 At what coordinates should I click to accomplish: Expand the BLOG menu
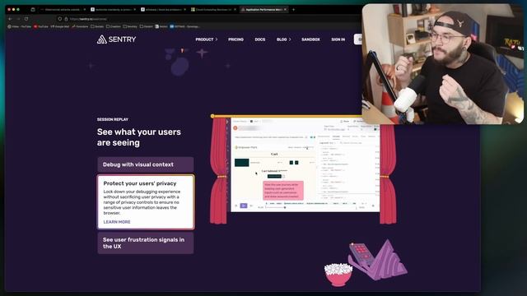[x=283, y=39]
